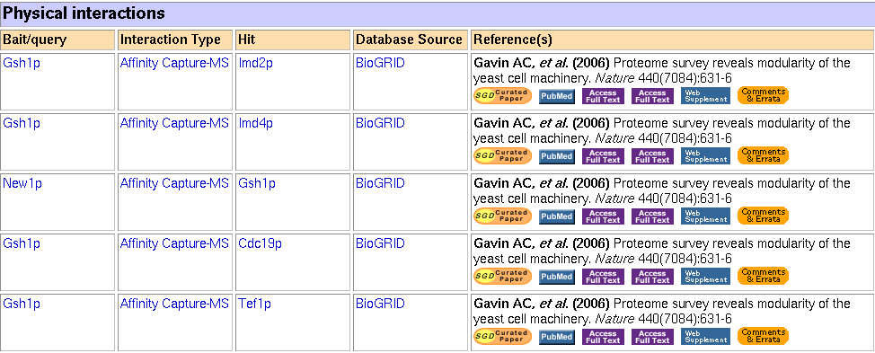Click Comments & Errata icon in Imd2p row
Image resolution: width=875 pixels, height=353 pixels.
[764, 95]
